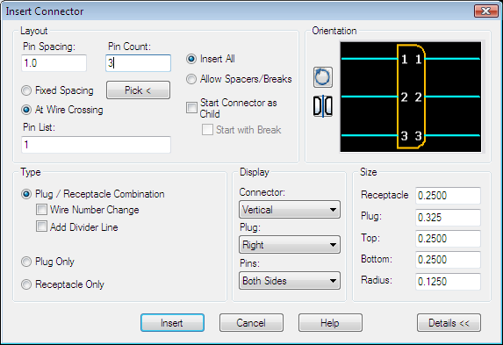Choose Fixed Spacing radio button
The width and height of the screenshot is (503, 345).
point(26,90)
